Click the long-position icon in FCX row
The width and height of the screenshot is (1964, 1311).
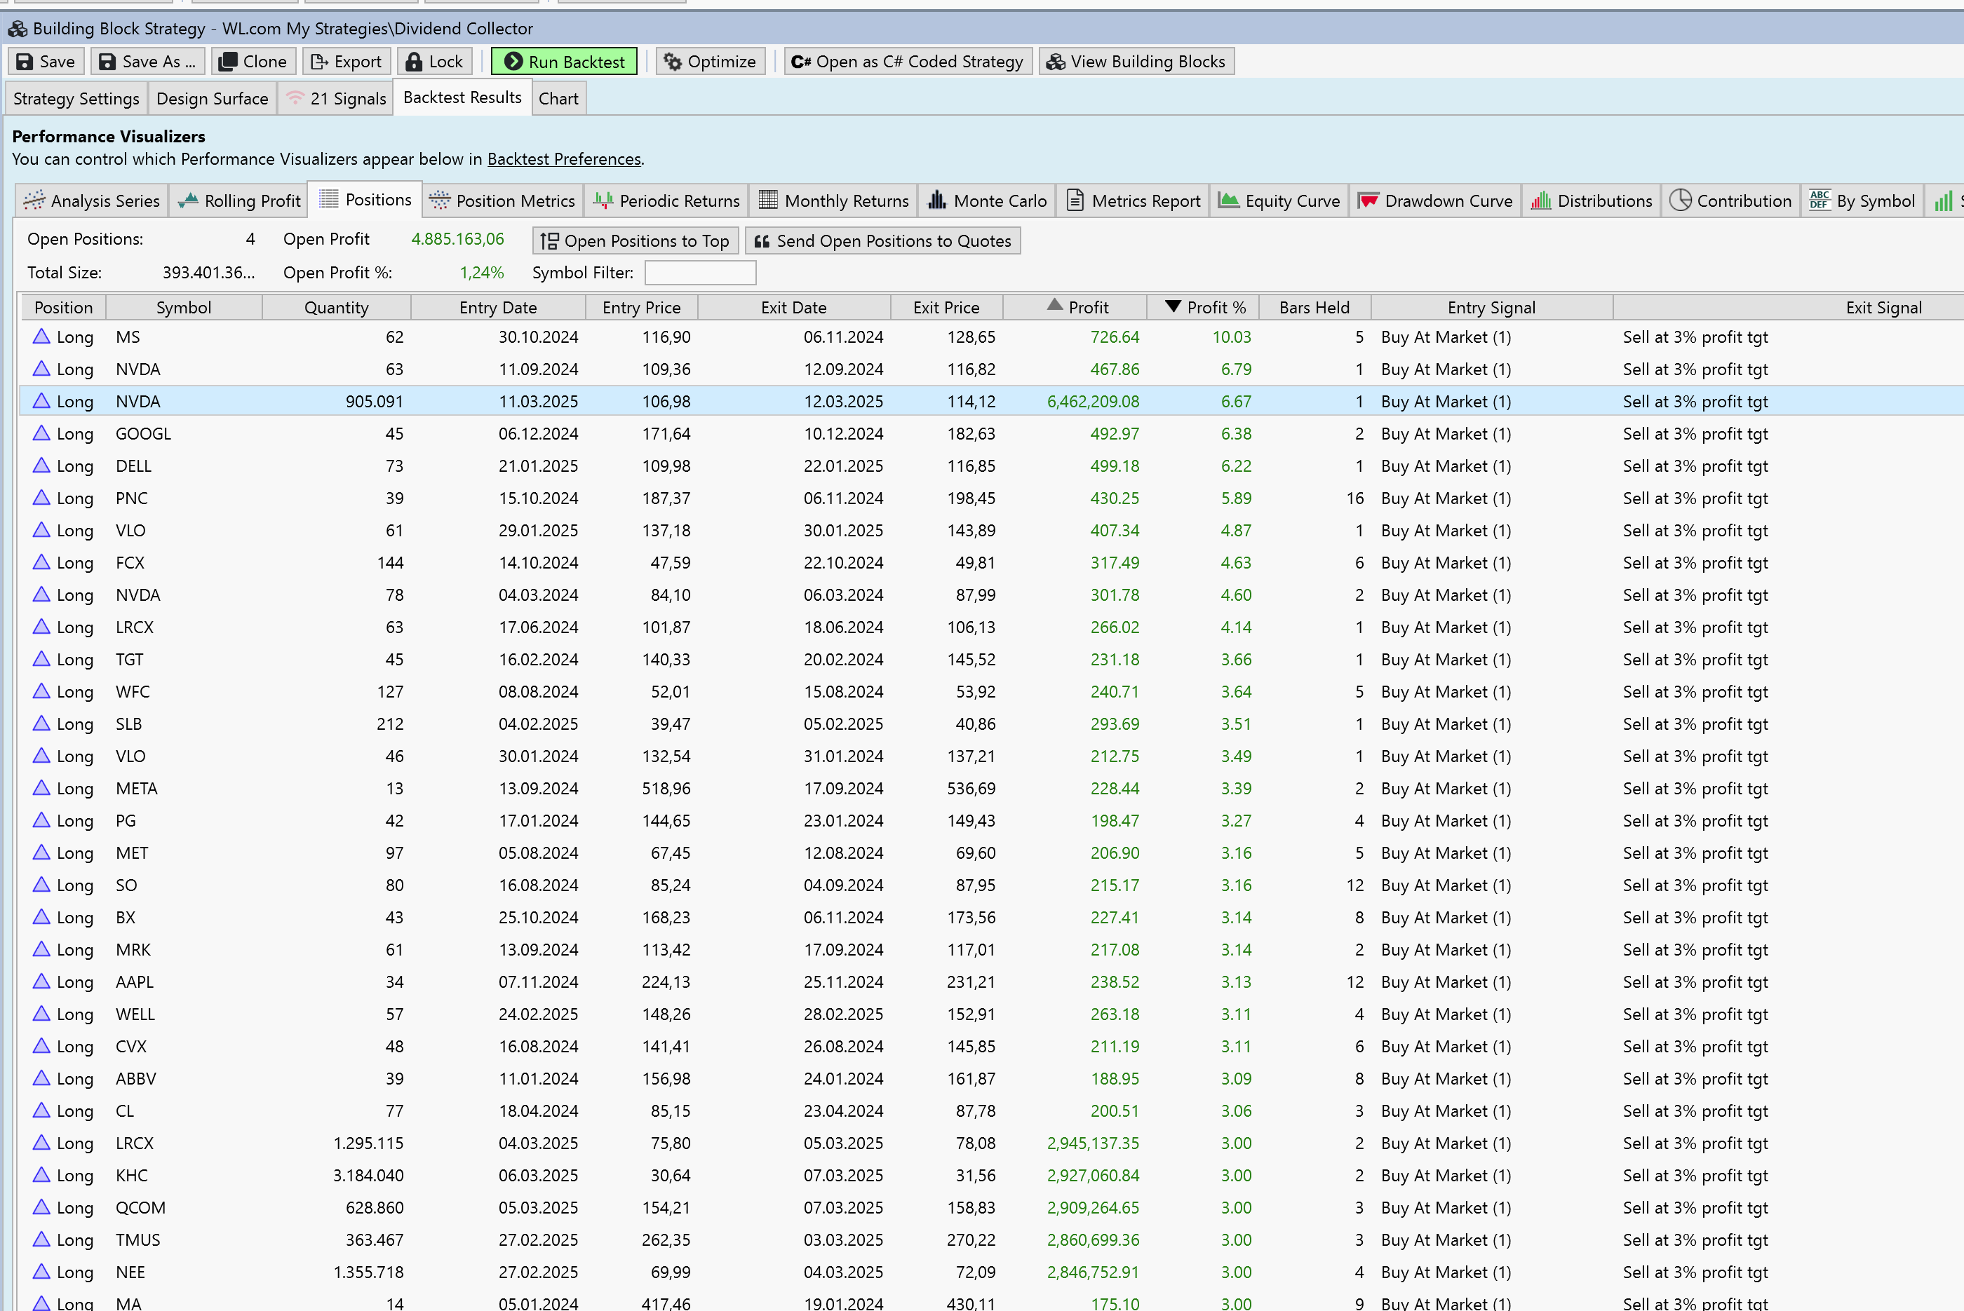click(41, 563)
